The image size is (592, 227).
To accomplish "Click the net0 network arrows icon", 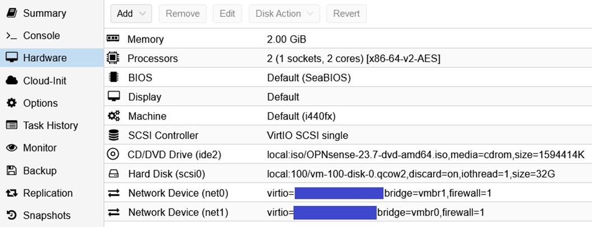I will click(x=114, y=193).
